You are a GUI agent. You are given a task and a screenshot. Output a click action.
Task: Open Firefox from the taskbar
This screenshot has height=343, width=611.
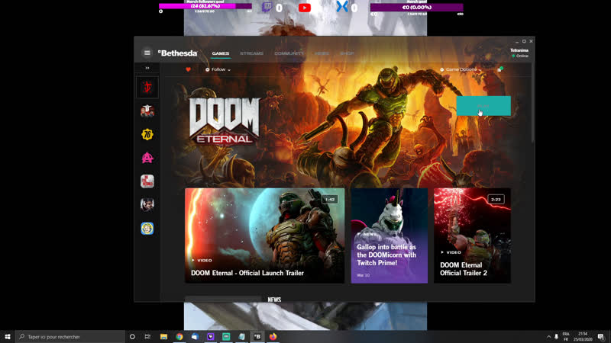pos(273,337)
